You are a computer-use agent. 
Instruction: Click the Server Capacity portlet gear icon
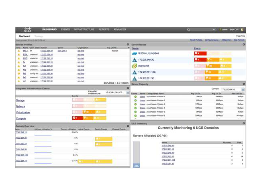244,84
